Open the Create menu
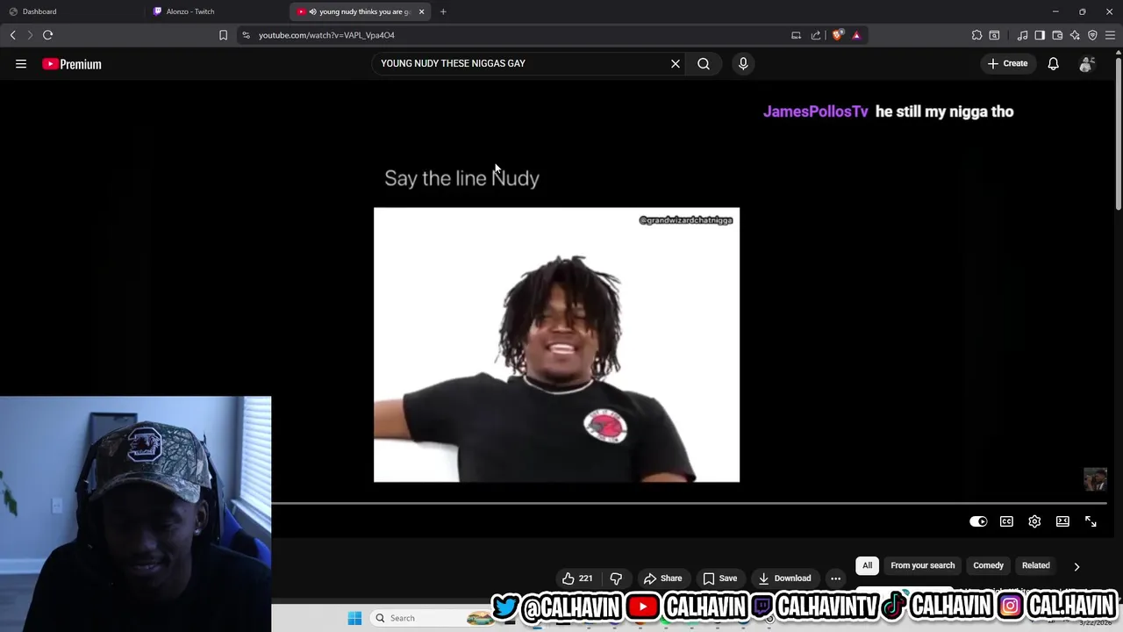 pyautogui.click(x=1007, y=63)
